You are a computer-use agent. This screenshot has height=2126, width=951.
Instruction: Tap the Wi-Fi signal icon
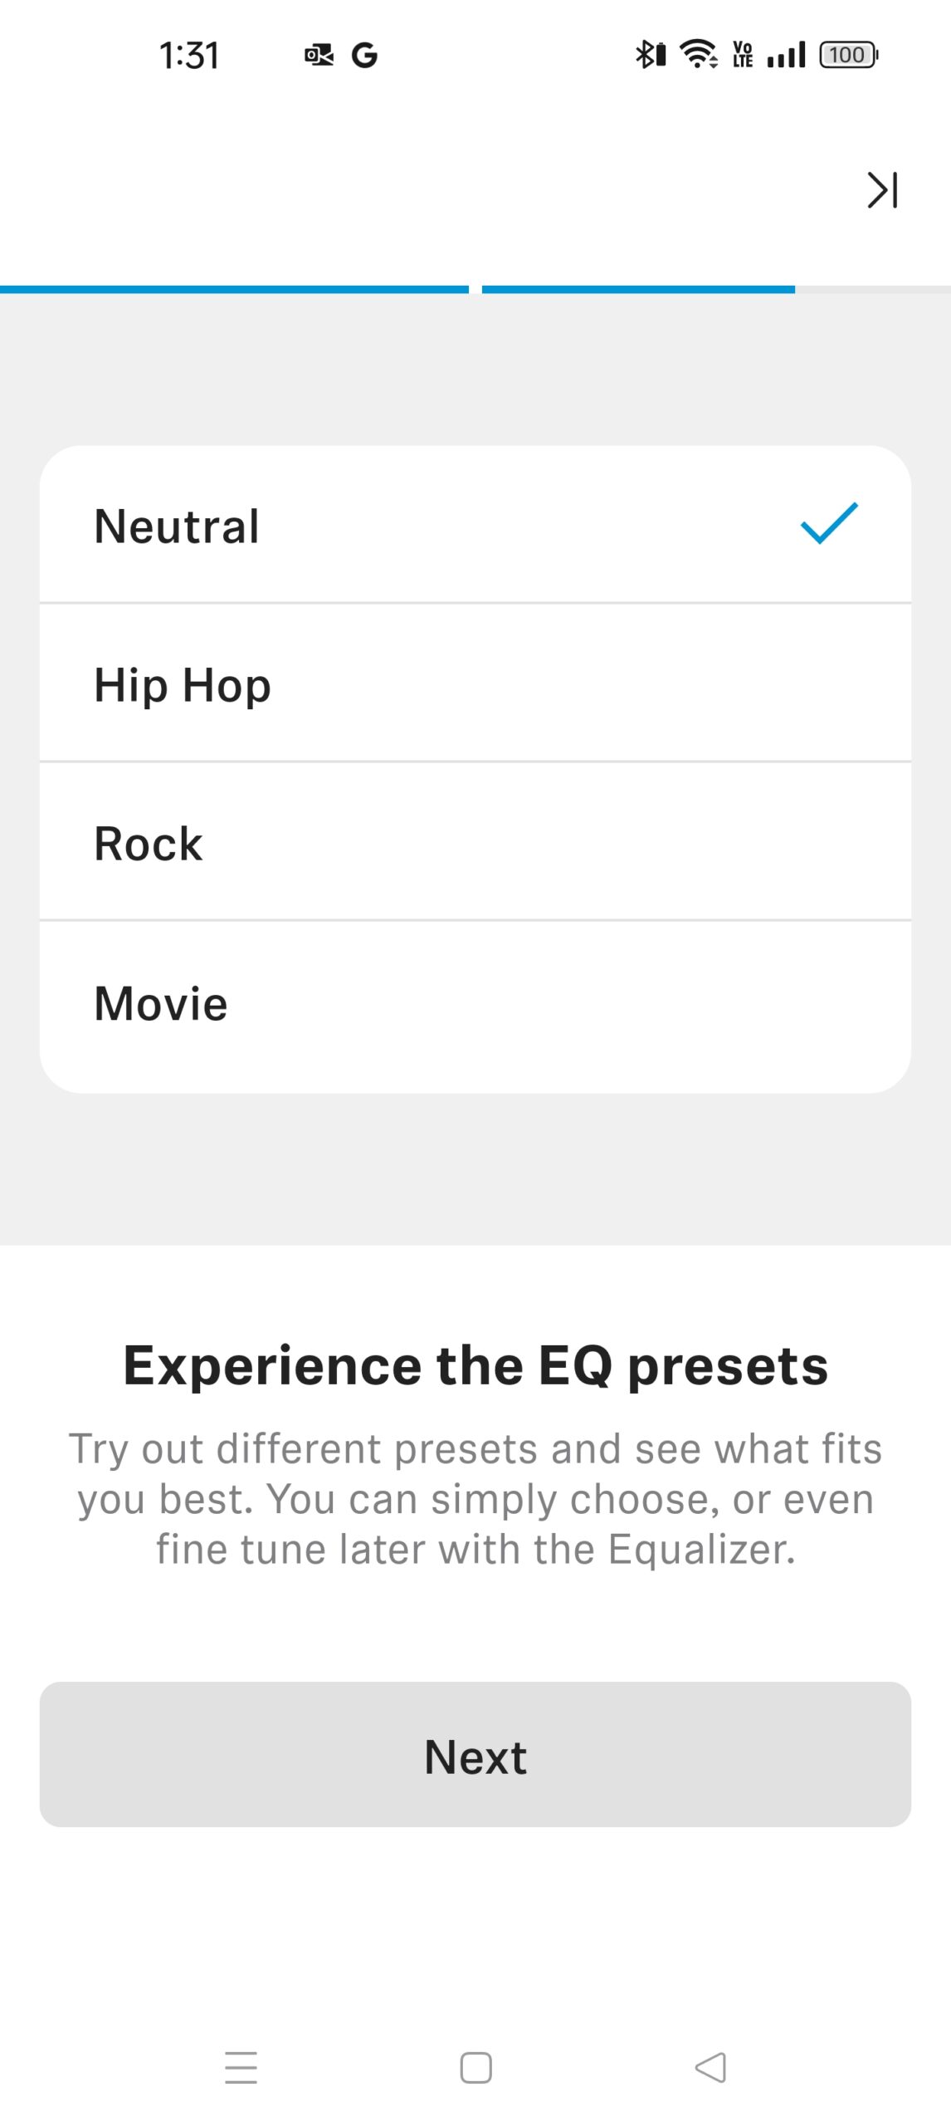click(699, 55)
